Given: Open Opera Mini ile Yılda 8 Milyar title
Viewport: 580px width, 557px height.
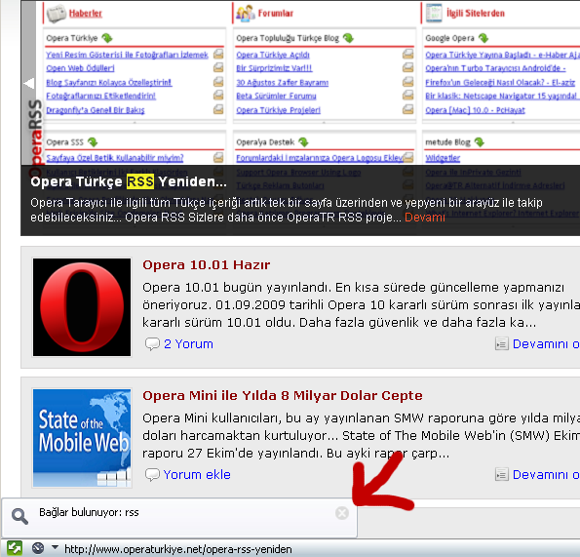Looking at the screenshot, I should coord(283,396).
